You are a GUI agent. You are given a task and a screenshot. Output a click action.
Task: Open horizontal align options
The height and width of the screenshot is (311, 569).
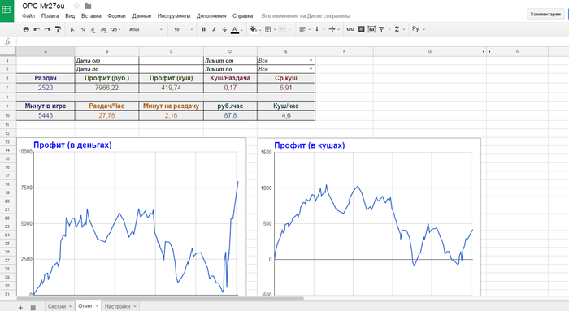302,29
